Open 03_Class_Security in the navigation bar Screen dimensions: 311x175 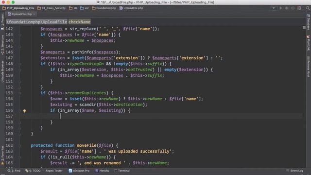pos(52,8)
